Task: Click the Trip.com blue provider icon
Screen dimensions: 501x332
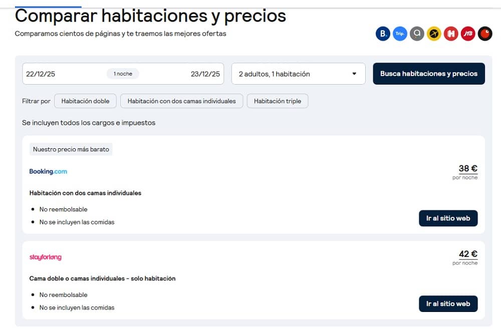Action: [400, 34]
